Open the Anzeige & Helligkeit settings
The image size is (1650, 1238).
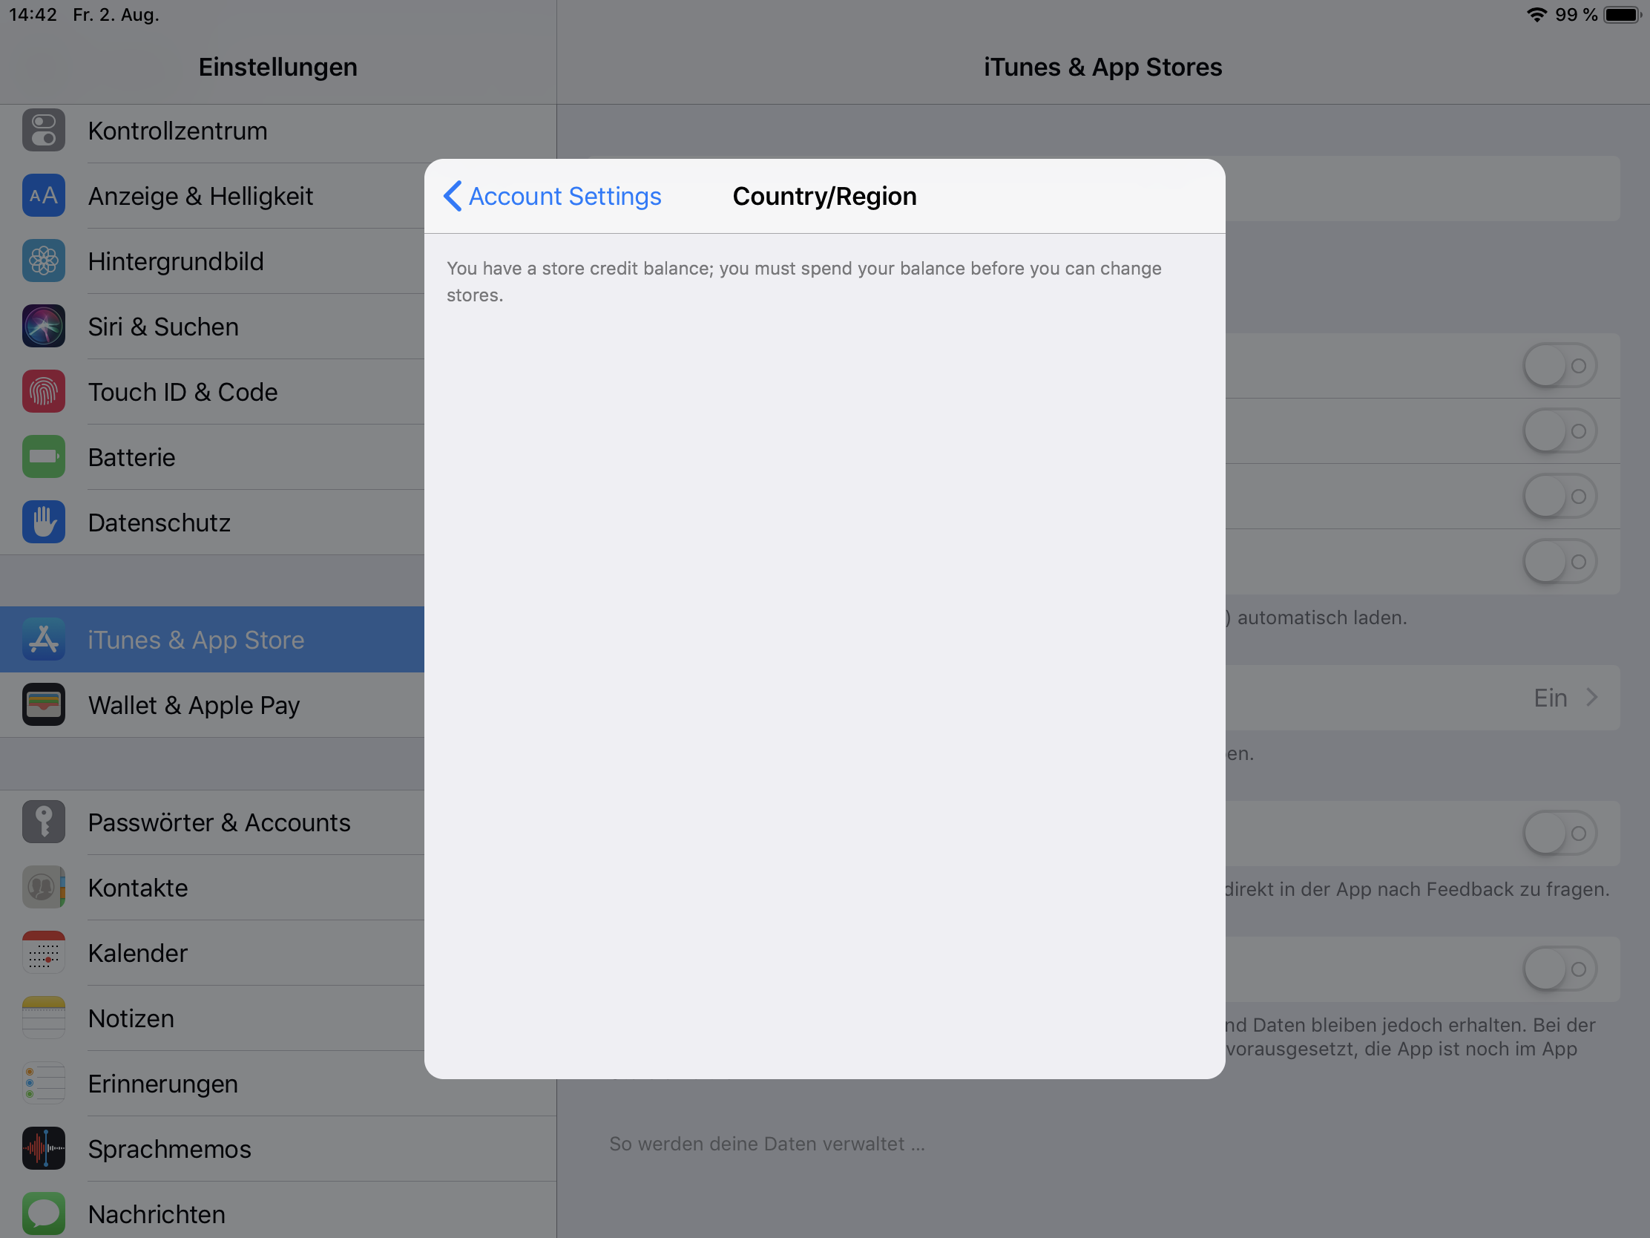pyautogui.click(x=200, y=196)
